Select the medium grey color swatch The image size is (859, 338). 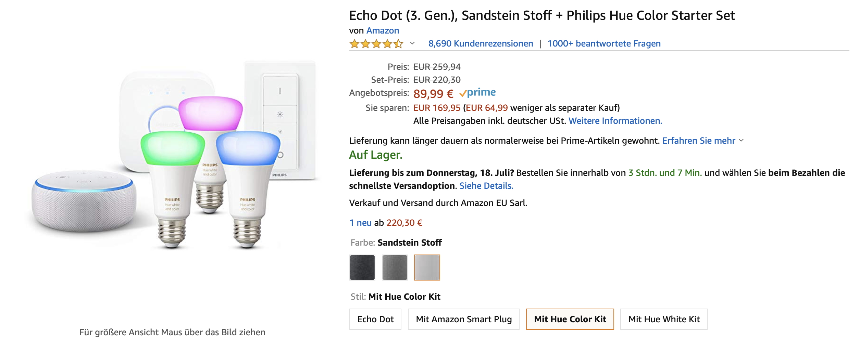point(395,268)
